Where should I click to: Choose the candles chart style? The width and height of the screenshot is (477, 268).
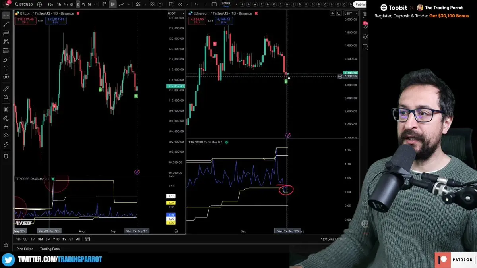click(113, 4)
